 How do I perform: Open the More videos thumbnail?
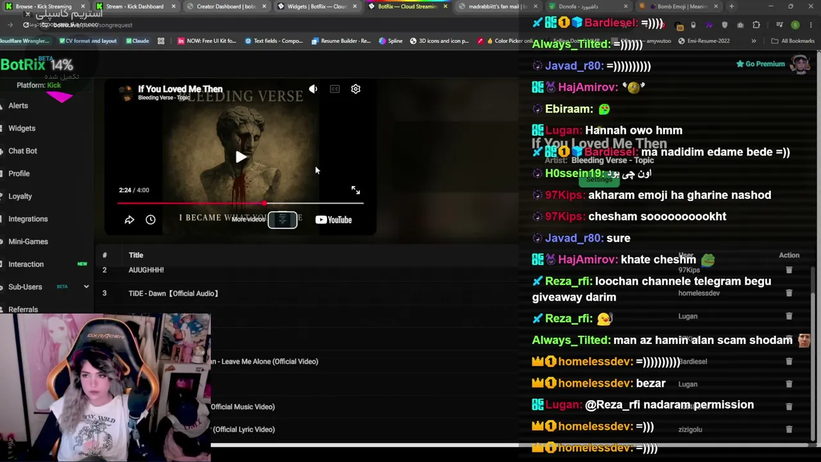coord(282,220)
